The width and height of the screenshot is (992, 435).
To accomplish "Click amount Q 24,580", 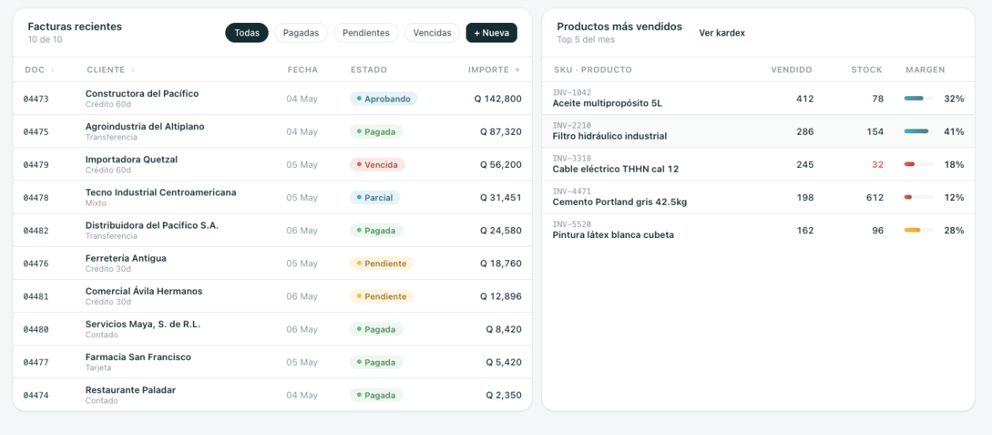I will (500, 230).
